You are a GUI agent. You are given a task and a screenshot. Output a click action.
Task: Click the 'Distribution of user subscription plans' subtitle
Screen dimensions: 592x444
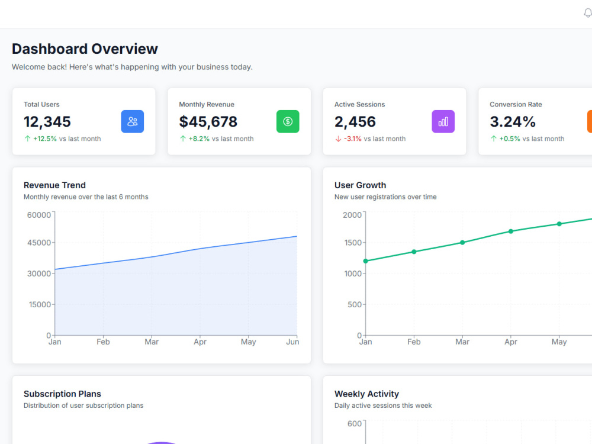83,406
